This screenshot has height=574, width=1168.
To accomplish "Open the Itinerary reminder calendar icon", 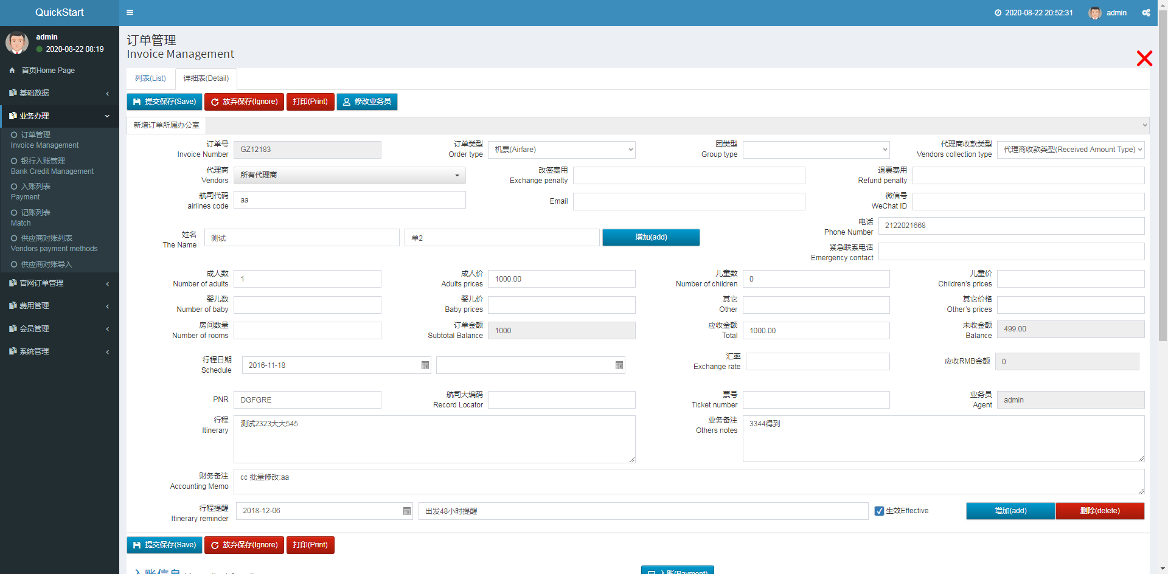I will coord(407,511).
